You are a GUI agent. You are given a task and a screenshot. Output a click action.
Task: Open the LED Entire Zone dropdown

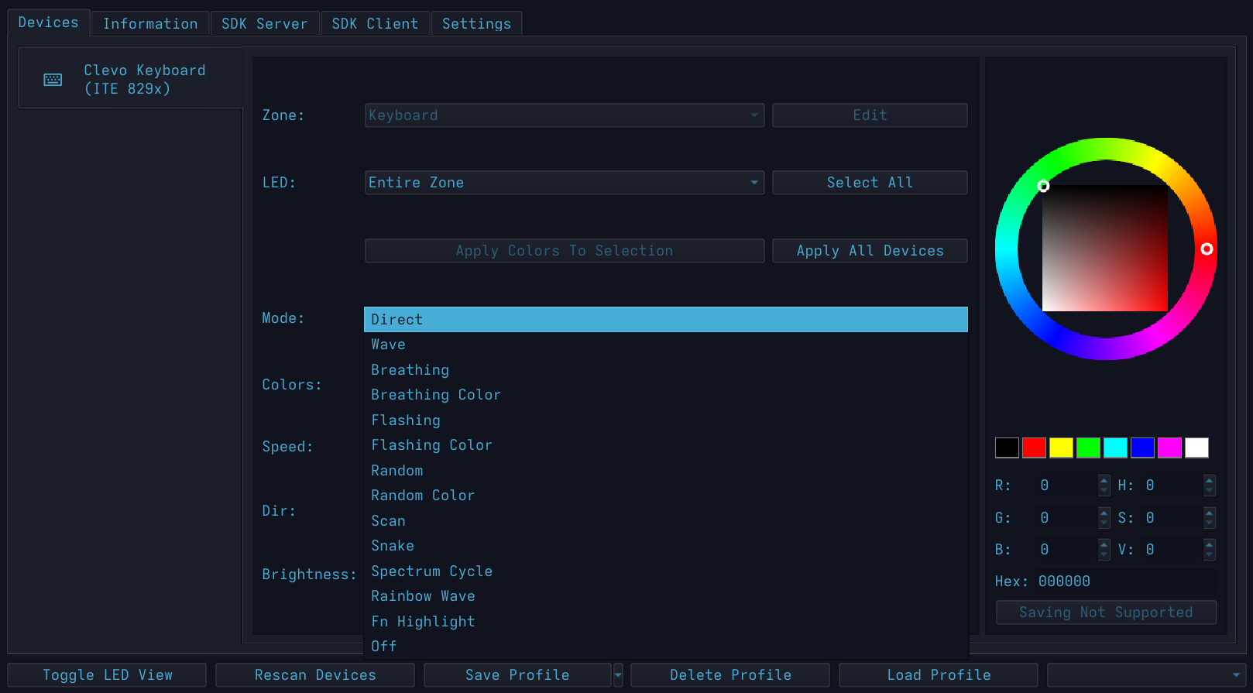point(564,183)
